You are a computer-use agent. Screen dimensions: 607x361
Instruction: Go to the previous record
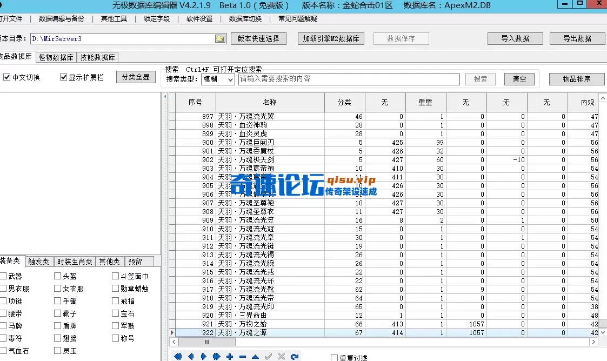(191, 356)
